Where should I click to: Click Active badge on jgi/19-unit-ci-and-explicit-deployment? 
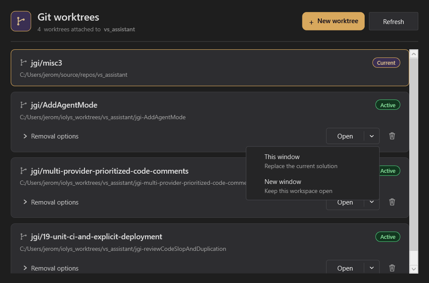pyautogui.click(x=388, y=237)
